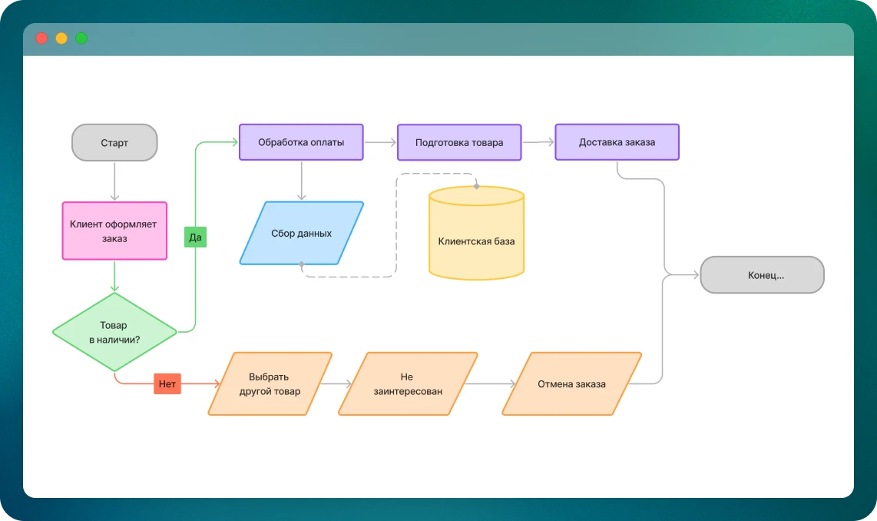
Task: Click the arrow between Обработка оплаты and Подготовка товара
Action: click(380, 142)
